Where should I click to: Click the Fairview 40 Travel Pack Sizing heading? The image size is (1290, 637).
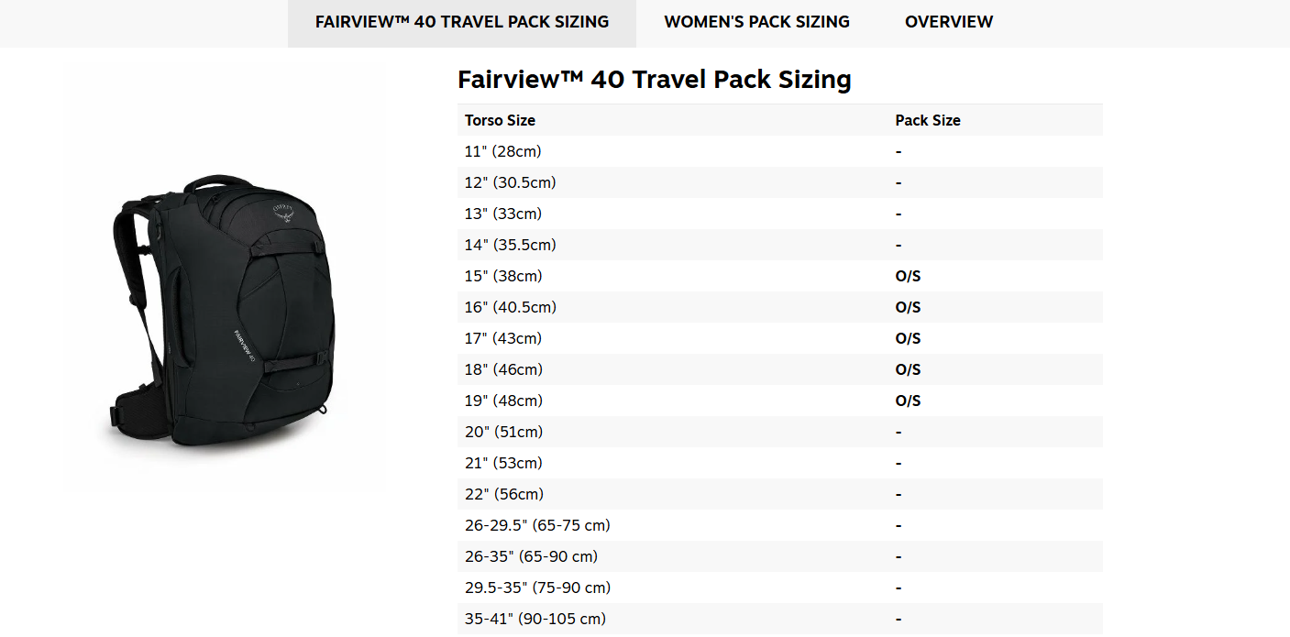654,80
